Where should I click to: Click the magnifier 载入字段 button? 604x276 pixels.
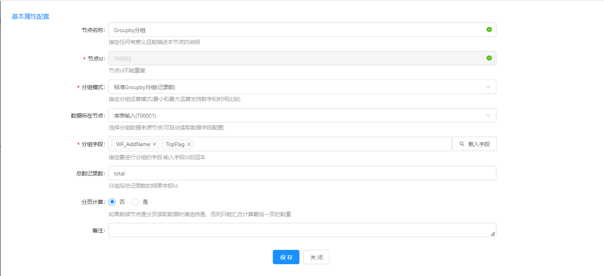pos(475,144)
